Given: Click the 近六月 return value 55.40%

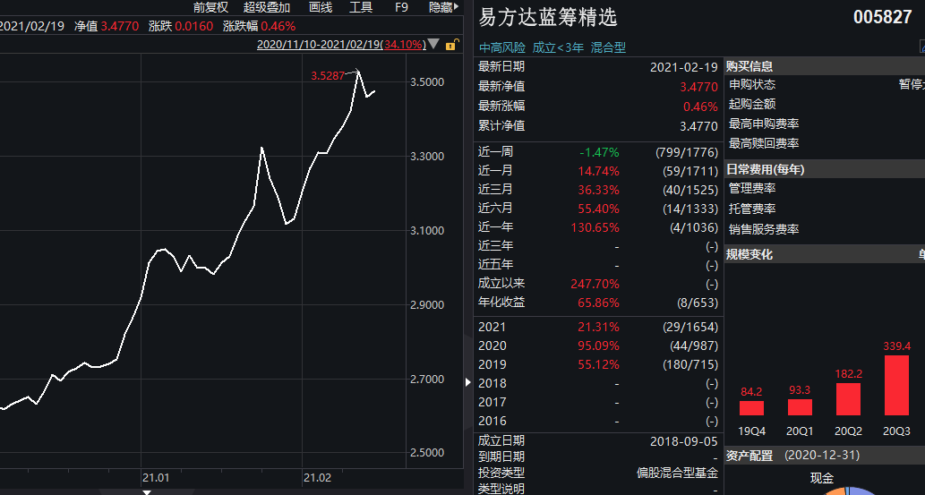Looking at the screenshot, I should click(599, 209).
